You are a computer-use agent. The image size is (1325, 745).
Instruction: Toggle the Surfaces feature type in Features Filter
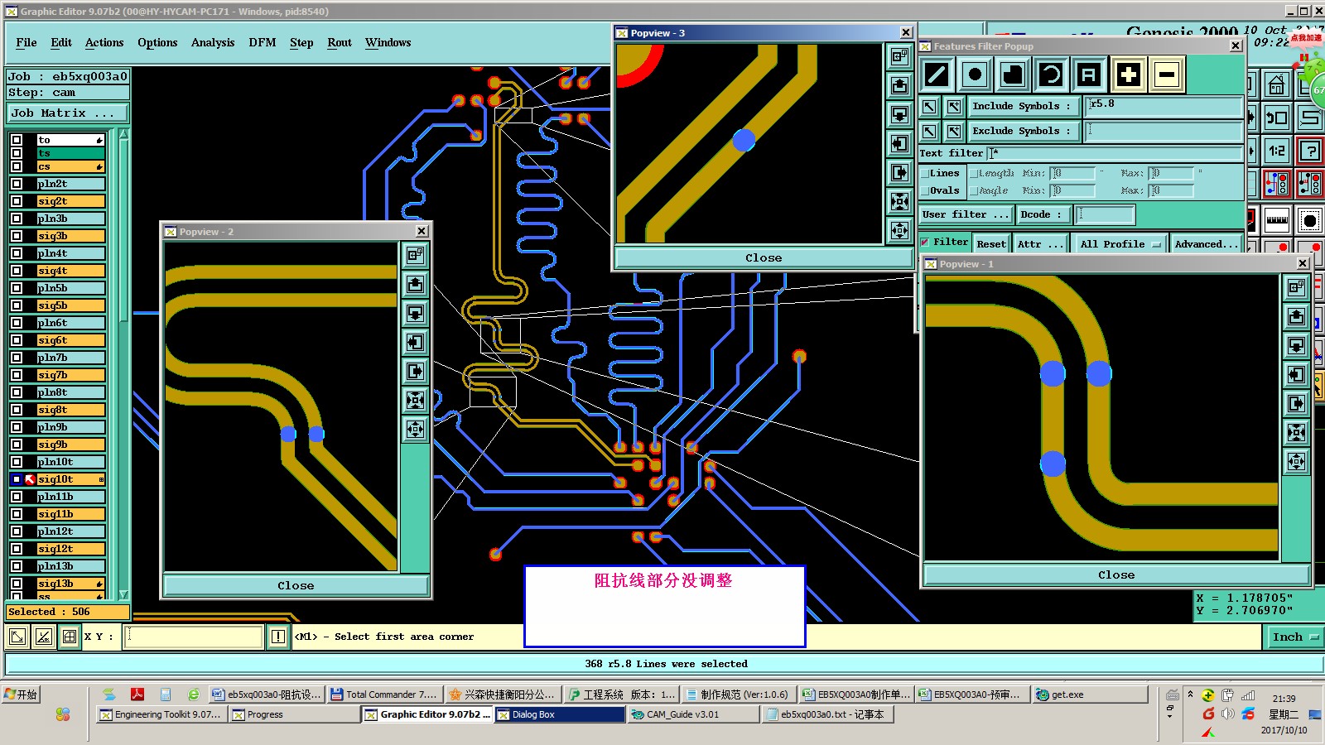coord(1013,75)
